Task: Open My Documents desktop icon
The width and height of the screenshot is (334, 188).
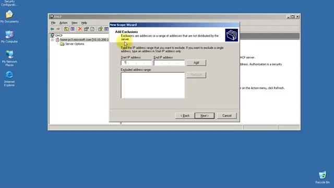Action: pyautogui.click(x=9, y=17)
